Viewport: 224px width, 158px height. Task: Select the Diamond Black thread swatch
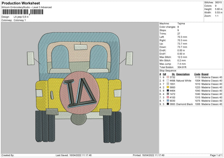(x=168, y=104)
